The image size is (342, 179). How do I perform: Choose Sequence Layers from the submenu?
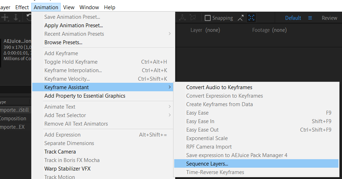[207, 164]
